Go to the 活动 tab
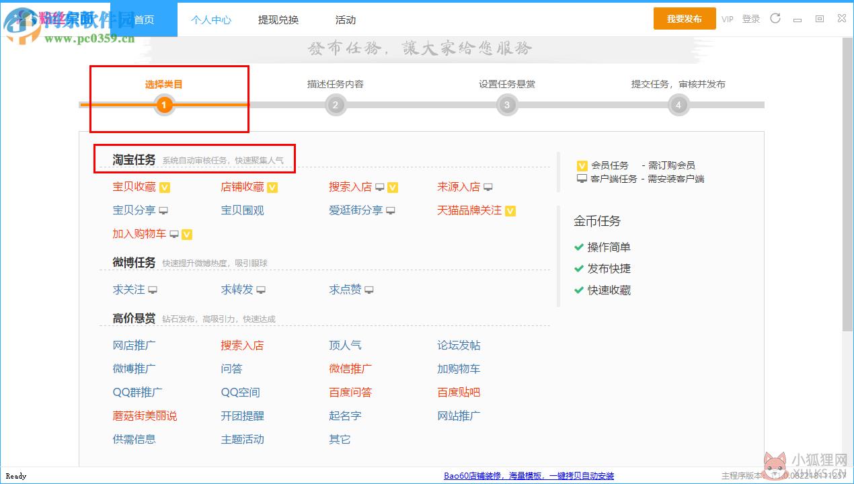Image resolution: width=854 pixels, height=484 pixels. (346, 19)
